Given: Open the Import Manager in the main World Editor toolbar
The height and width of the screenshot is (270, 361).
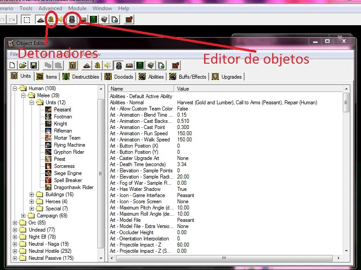Looking at the screenshot, I should [115, 20].
